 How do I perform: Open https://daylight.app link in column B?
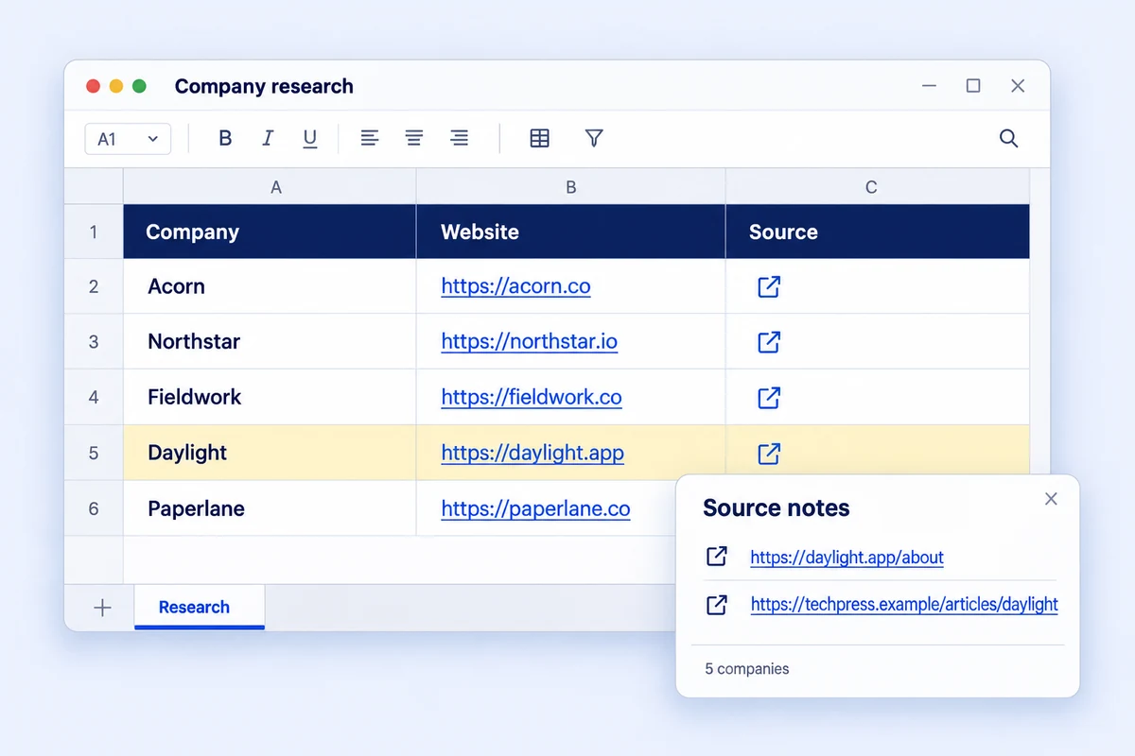[x=533, y=453]
